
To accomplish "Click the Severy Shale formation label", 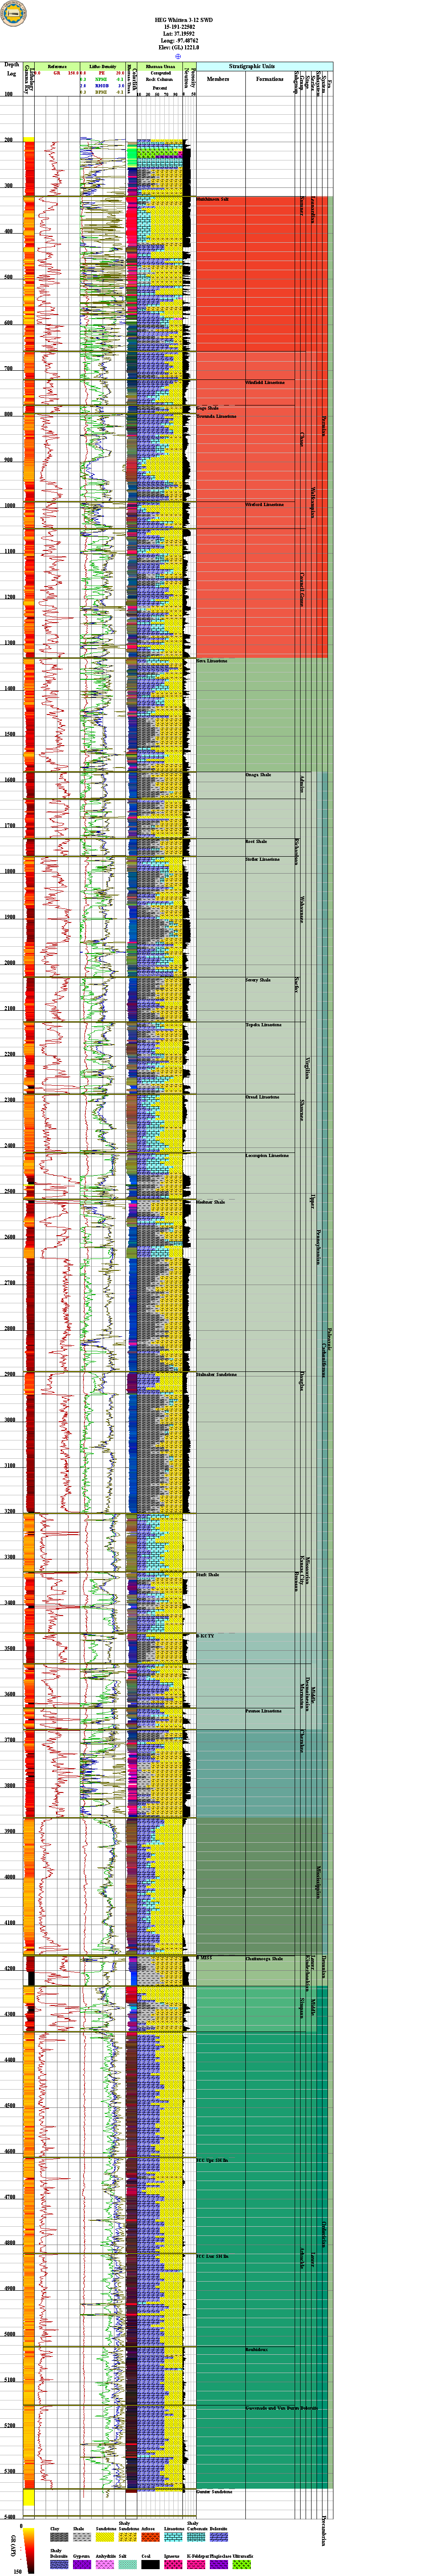I will [259, 980].
